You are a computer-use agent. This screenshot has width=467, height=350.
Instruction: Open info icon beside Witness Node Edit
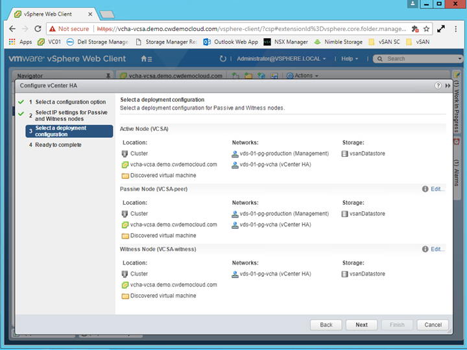coord(425,249)
